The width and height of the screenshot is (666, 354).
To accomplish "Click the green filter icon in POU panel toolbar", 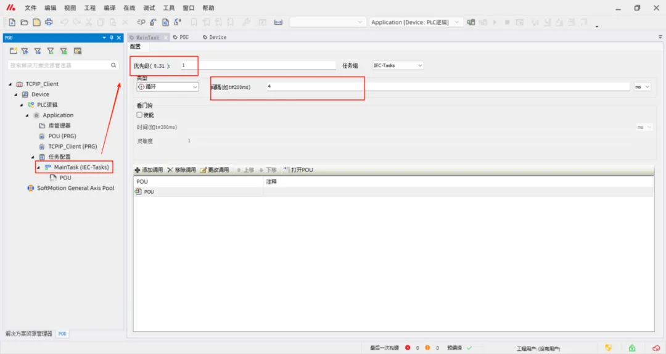I will point(64,51).
